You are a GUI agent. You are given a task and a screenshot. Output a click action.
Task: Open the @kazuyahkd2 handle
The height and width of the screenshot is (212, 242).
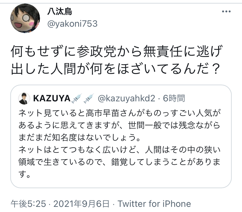click(126, 98)
